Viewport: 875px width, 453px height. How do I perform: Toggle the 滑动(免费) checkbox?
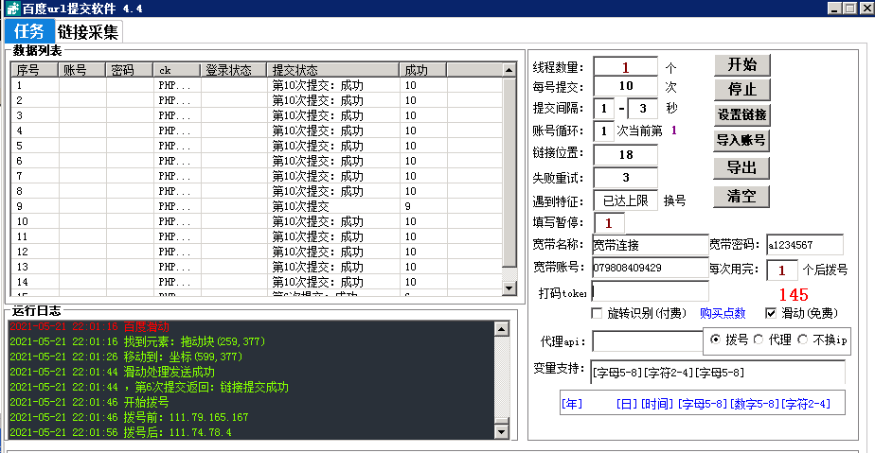click(771, 313)
